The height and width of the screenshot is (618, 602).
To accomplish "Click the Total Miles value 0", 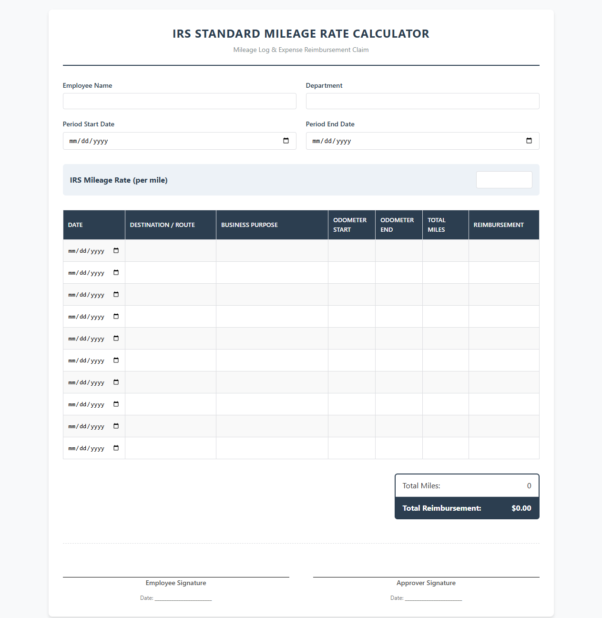I will [x=529, y=485].
